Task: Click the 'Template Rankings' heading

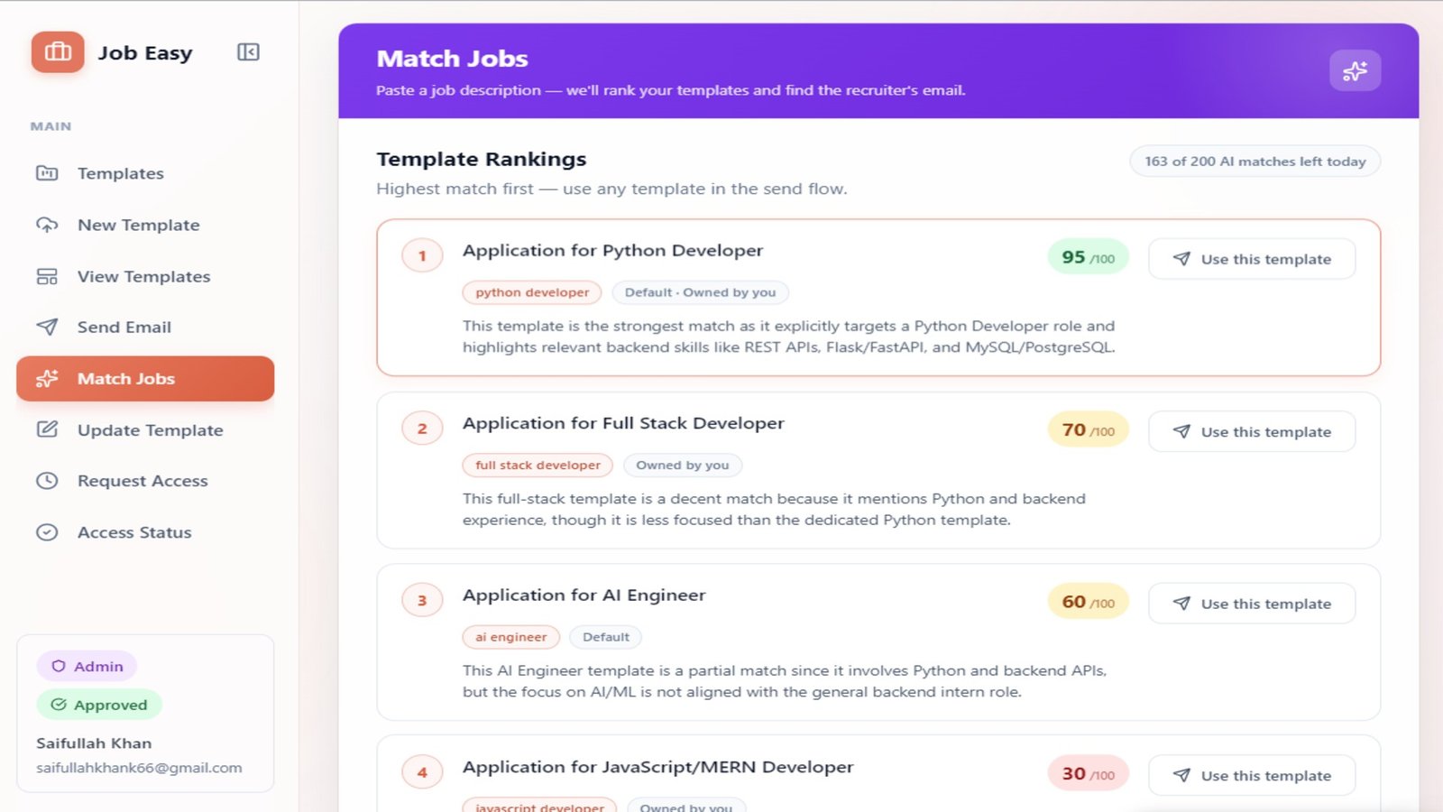Action: click(x=481, y=160)
